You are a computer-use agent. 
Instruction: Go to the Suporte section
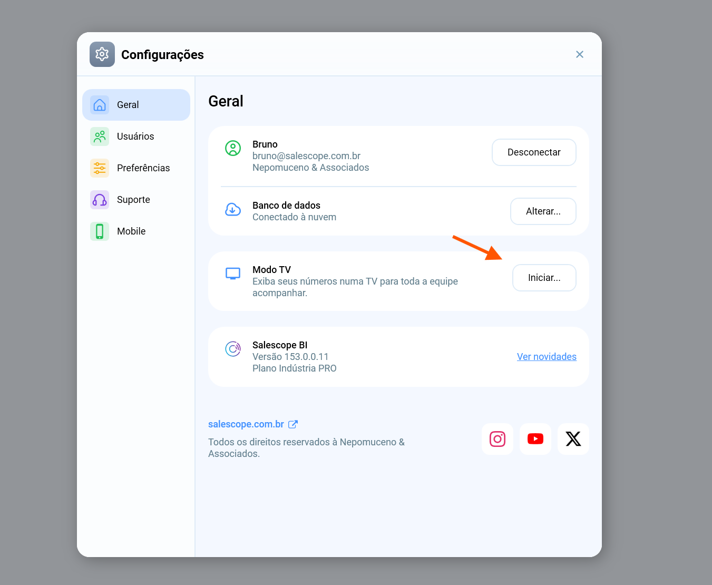[x=136, y=200]
